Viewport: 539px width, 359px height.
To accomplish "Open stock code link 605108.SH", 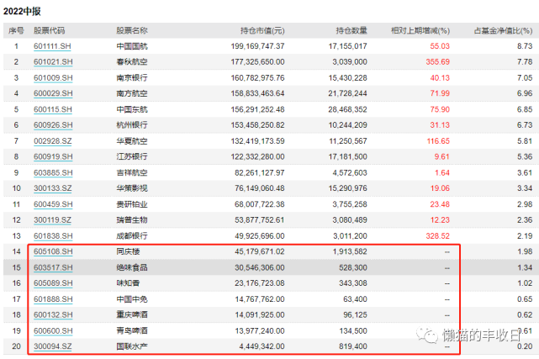I will coord(53,251).
